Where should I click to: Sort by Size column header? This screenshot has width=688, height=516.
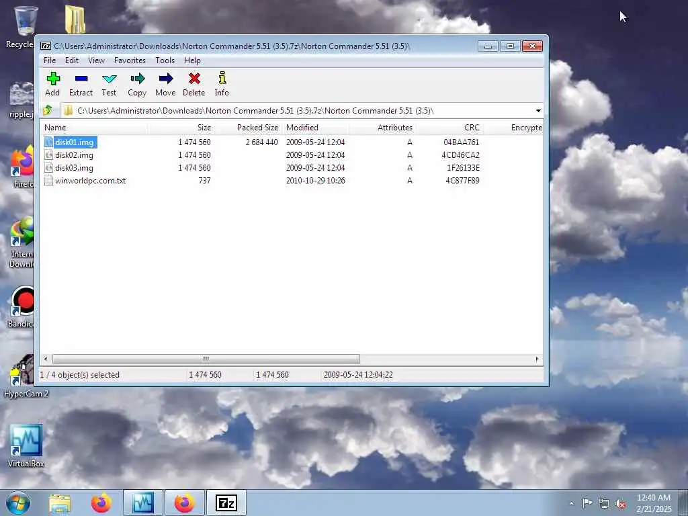[x=181, y=128]
